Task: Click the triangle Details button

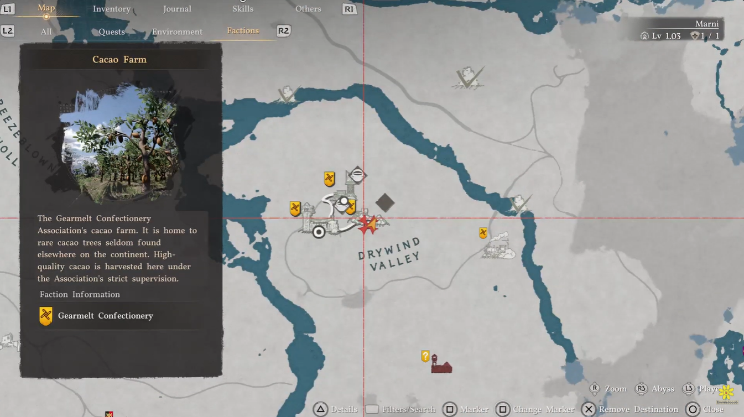Action: [336, 409]
